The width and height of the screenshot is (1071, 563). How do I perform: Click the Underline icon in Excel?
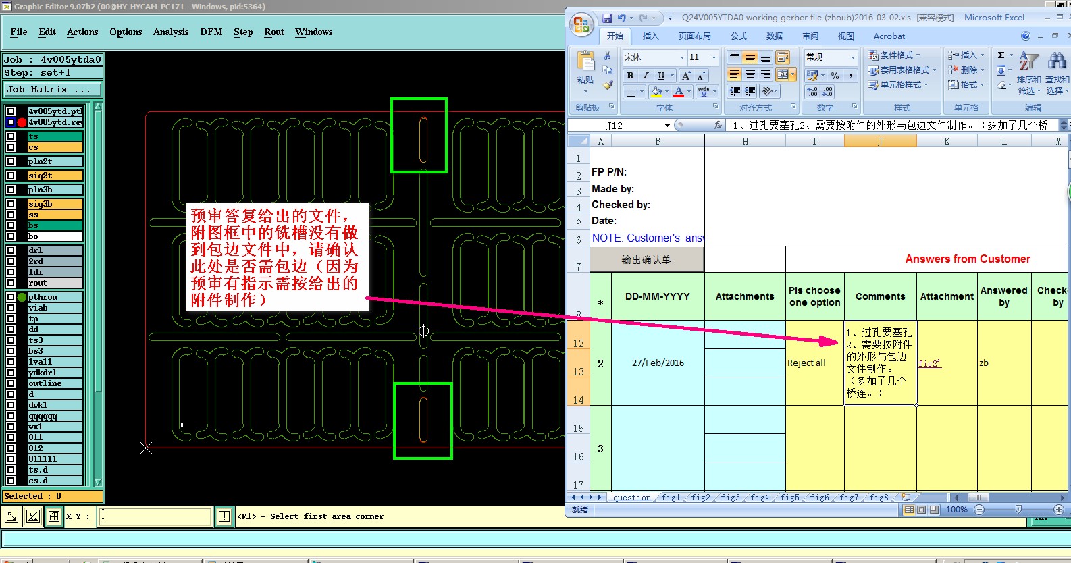(x=661, y=76)
